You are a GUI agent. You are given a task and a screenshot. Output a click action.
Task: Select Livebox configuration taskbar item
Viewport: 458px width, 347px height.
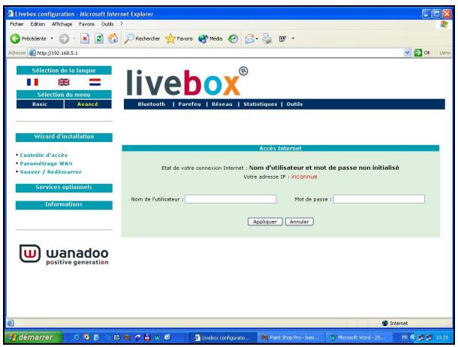(x=223, y=338)
